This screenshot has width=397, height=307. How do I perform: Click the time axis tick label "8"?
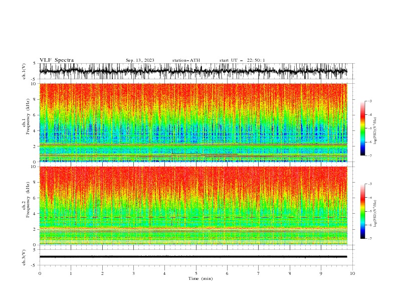coord(290,273)
